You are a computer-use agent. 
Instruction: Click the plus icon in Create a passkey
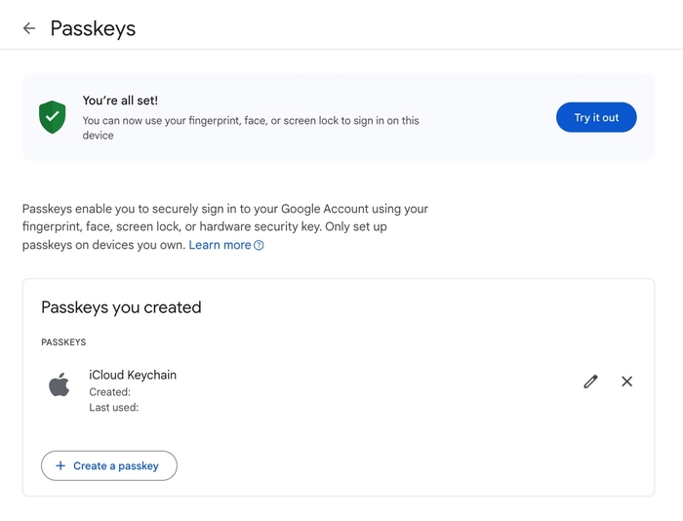click(x=62, y=465)
